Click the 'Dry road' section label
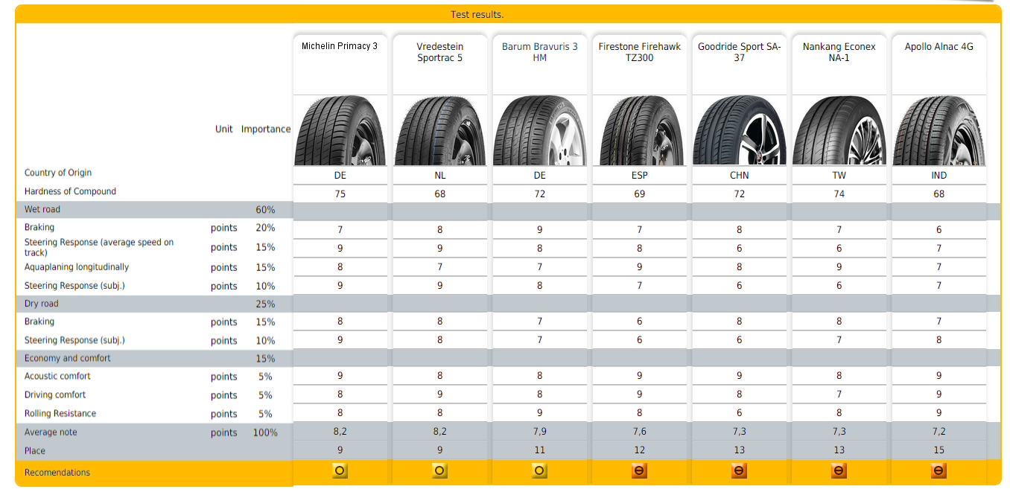The height and width of the screenshot is (492, 1010). point(41,304)
